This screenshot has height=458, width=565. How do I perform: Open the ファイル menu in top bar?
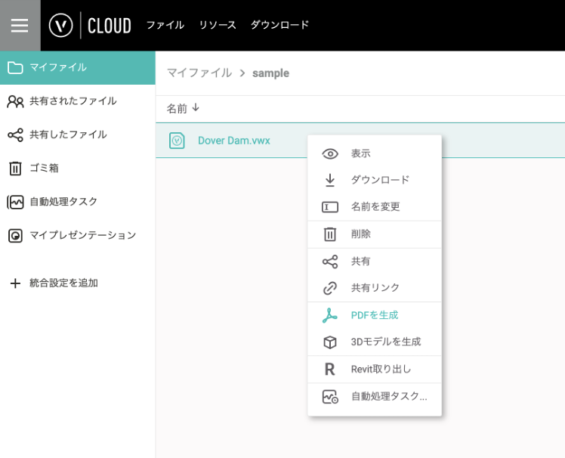click(x=165, y=25)
